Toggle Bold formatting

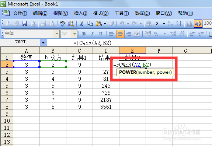[x=84, y=34]
